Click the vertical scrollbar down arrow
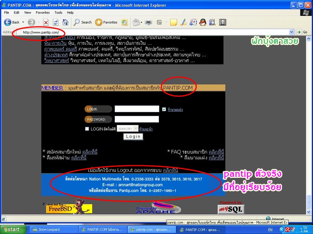Screen dimensions: 313x234 coord(309,212)
